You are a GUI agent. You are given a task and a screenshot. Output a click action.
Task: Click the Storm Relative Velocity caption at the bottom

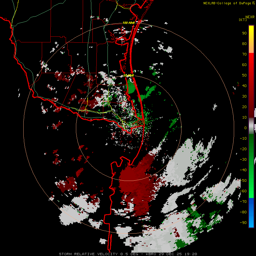click(128, 254)
